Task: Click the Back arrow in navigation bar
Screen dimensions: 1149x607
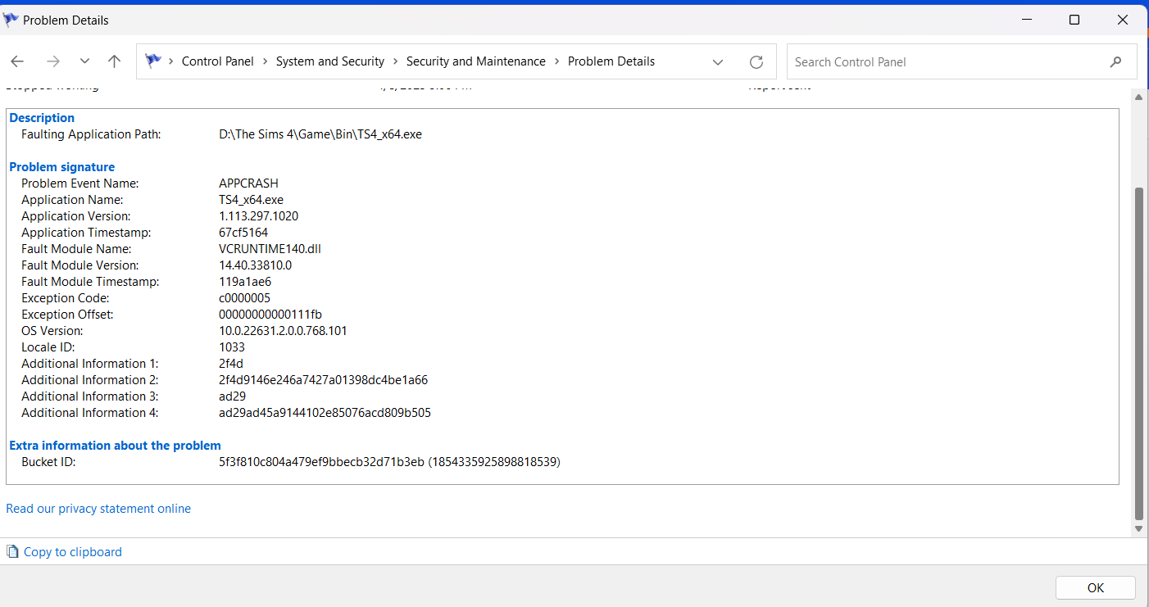Action: pyautogui.click(x=17, y=61)
